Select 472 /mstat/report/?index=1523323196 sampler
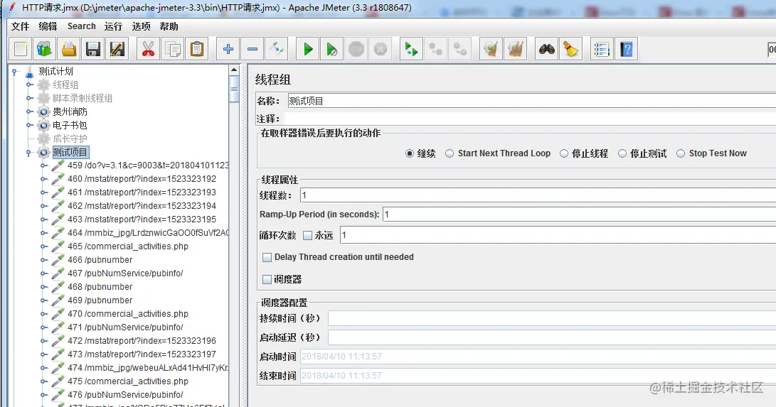776x407 pixels. tap(142, 341)
